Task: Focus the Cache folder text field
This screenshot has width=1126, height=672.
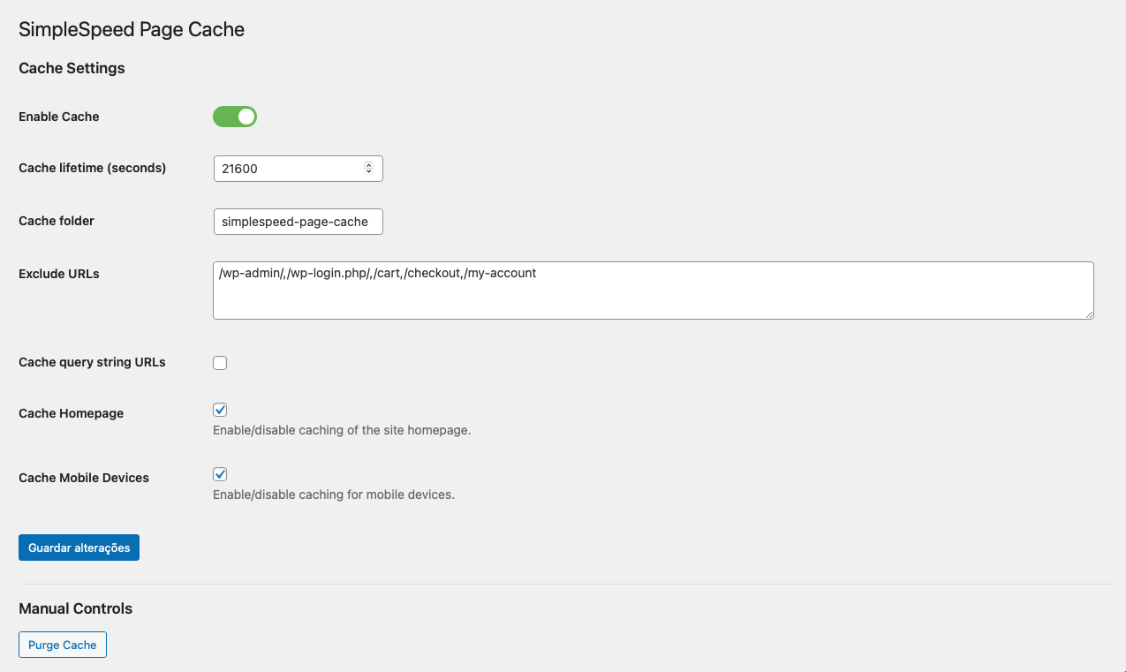Action: click(298, 222)
